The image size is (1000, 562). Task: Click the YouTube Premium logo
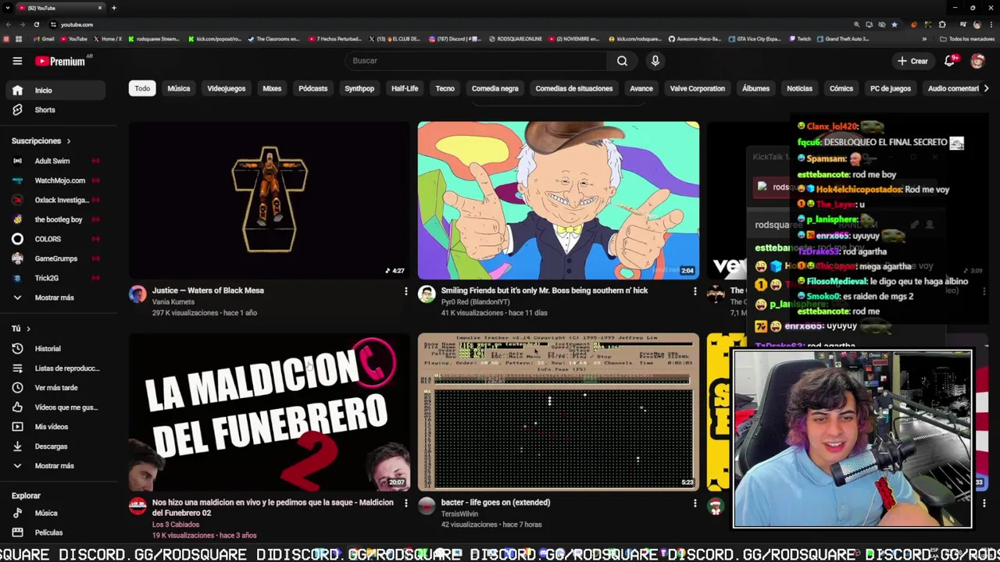tap(59, 61)
